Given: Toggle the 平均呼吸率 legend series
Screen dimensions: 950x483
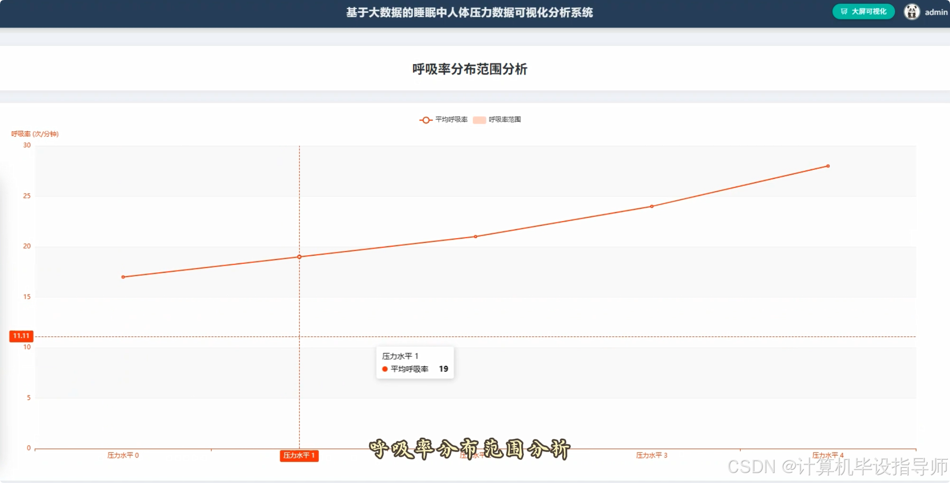Looking at the screenshot, I should click(x=443, y=120).
